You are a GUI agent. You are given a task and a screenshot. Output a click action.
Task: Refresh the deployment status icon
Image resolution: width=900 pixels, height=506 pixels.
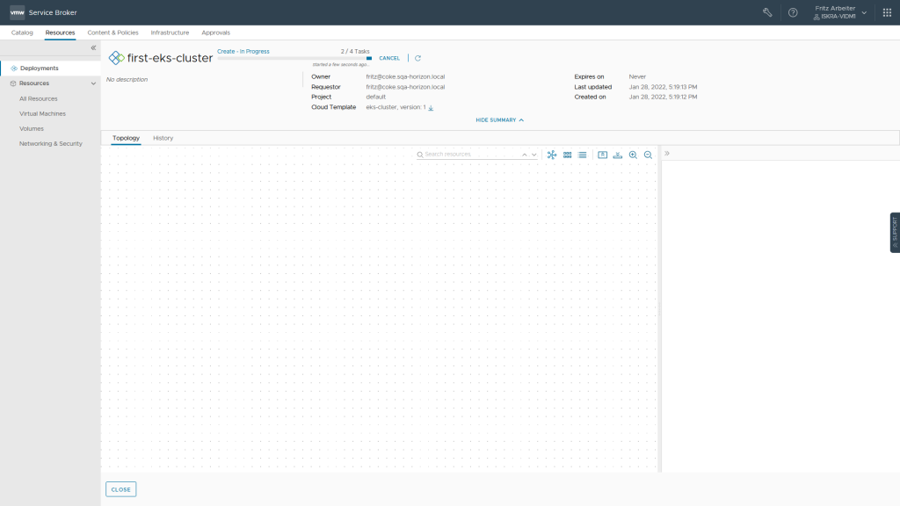(x=417, y=58)
